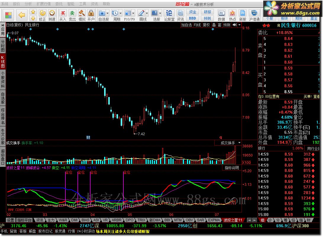Open the F10/F9 info icon
Screen dimensions: 323x237
pos(128,13)
